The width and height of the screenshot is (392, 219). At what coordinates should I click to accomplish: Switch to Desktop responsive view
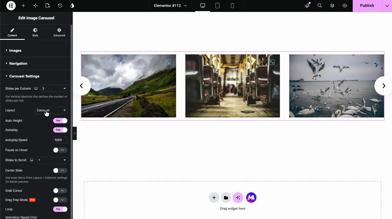click(x=203, y=6)
